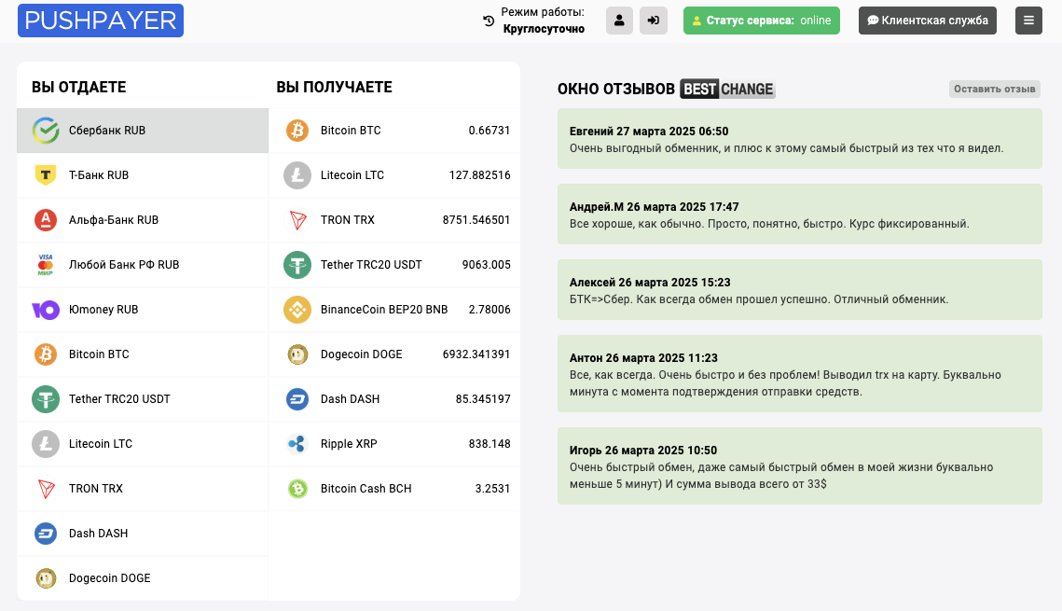Click the Tether icon in give list
Viewport: 1062px width, 611px height.
(x=46, y=399)
